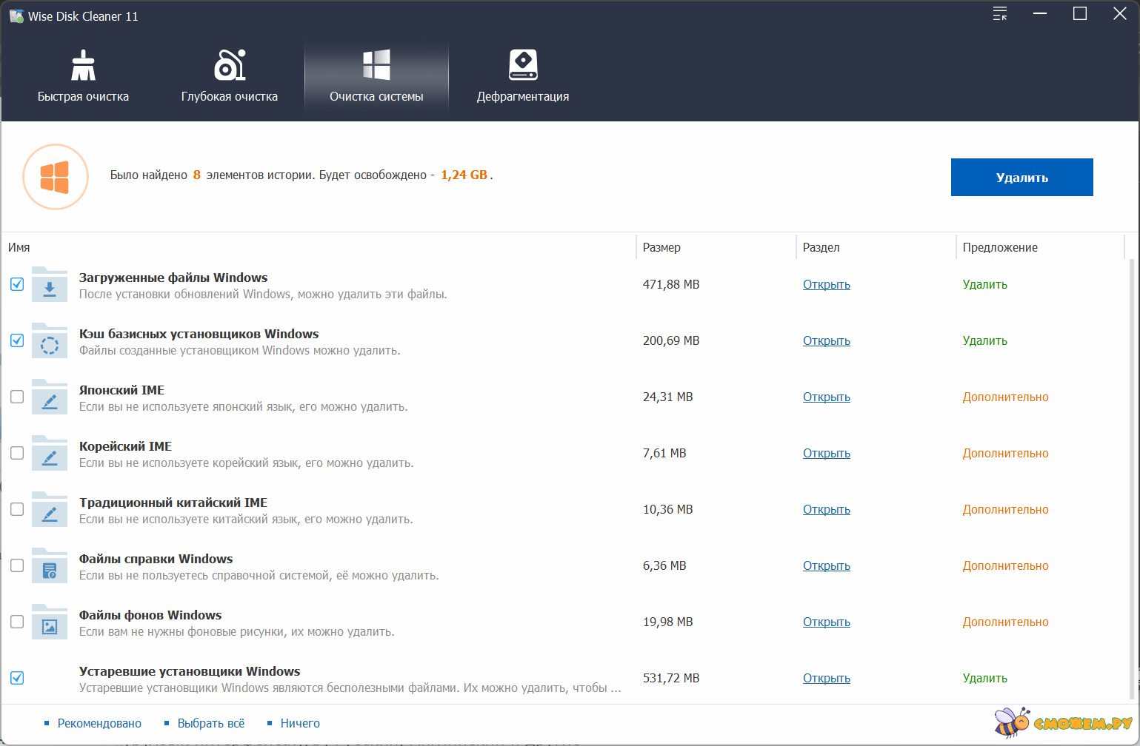Image resolution: width=1140 pixels, height=746 pixels.
Task: Uncheck the Загруженные файлы Windows checkbox
Action: point(17,284)
